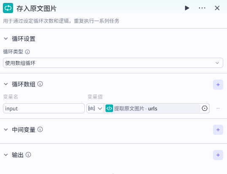Viewport: 227px width, 174px height.
Task: Collapse the 输出 section
Action: (x=6, y=155)
